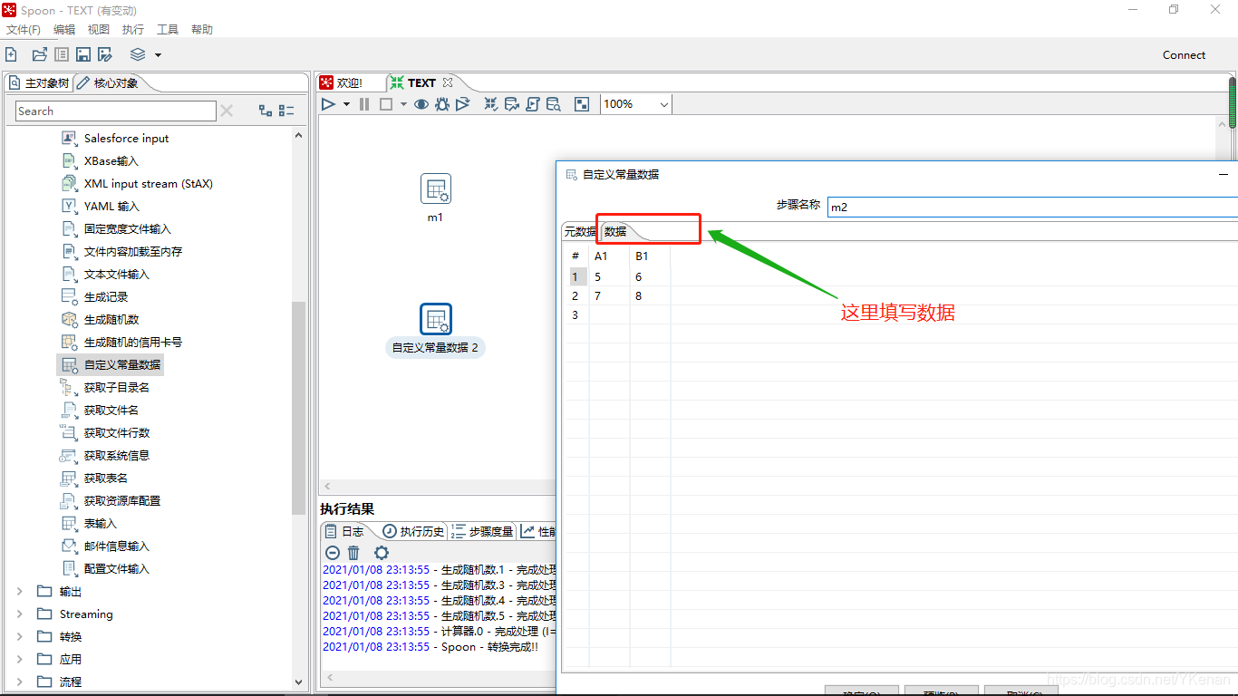Screen dimensions: 1238x696
Task: Expand the 输出 folder
Action: (x=20, y=591)
